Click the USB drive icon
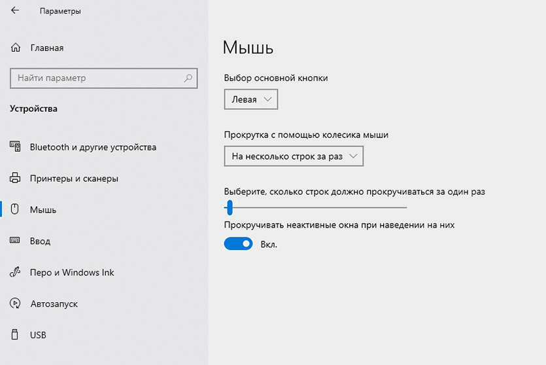Image resolution: width=546 pixels, height=365 pixels. click(16, 336)
